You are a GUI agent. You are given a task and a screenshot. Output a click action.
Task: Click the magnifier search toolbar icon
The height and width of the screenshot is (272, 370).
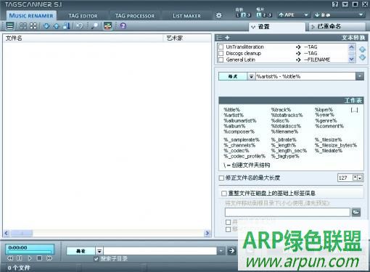[x=94, y=26]
